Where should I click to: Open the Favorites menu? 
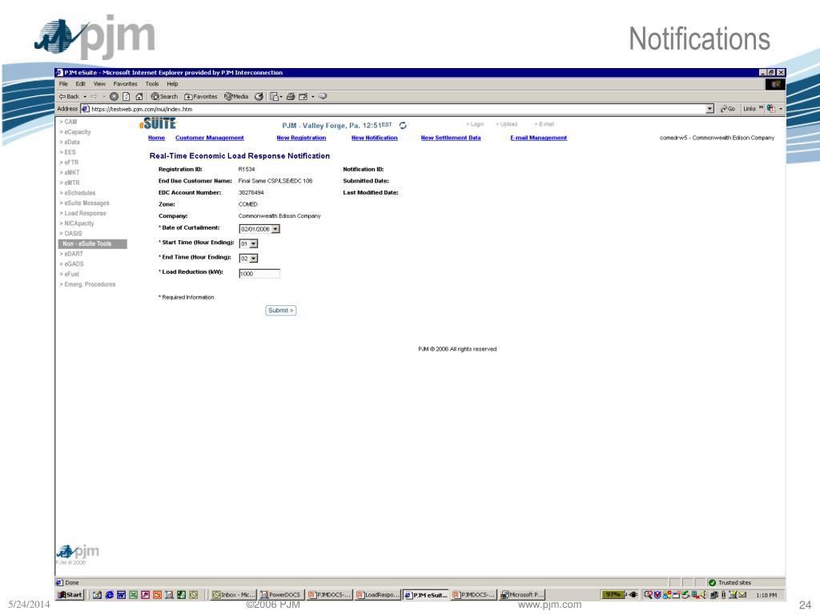[x=125, y=83]
